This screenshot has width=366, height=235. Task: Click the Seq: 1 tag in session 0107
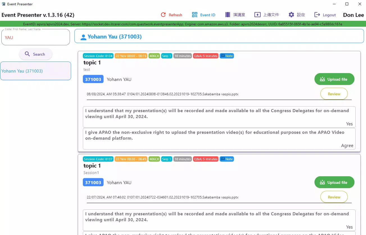click(167, 159)
